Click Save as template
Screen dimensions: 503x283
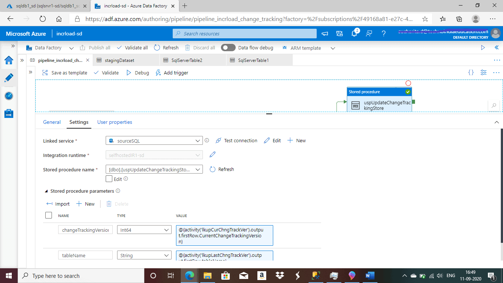pyautogui.click(x=65, y=73)
